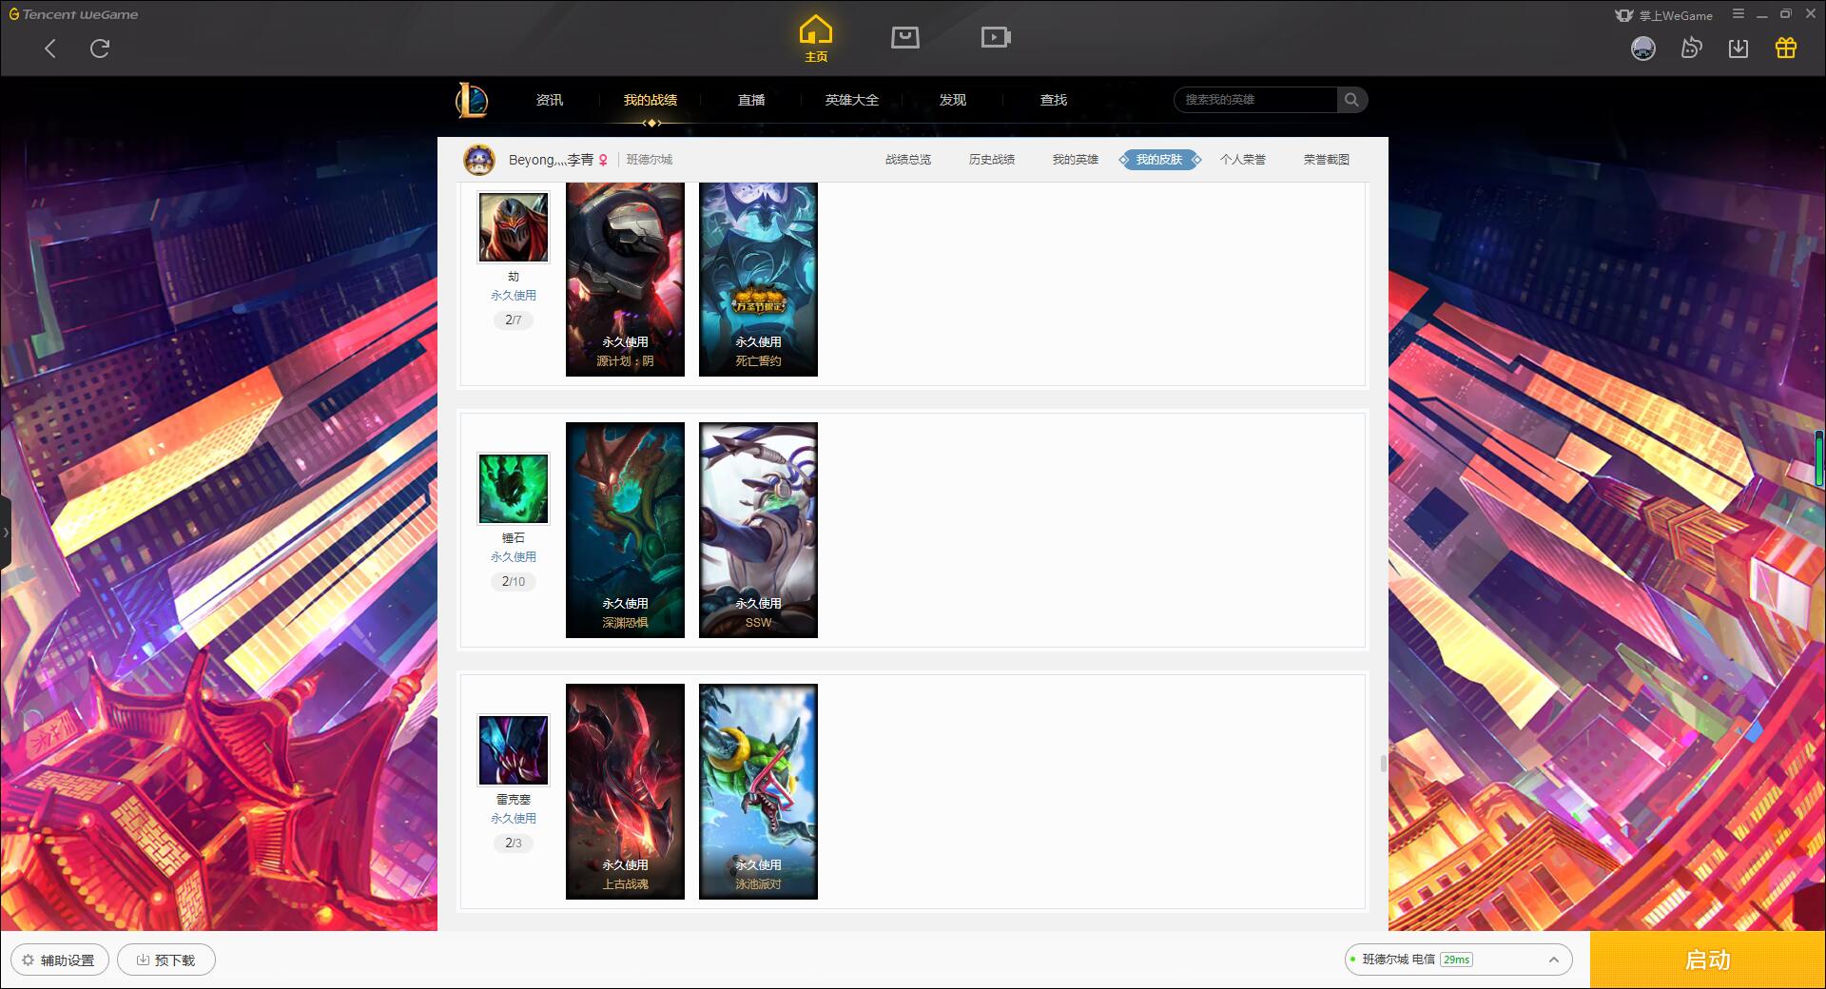
Task: Expand the 班德尔城 电信 server dropdown
Action: [x=1458, y=960]
